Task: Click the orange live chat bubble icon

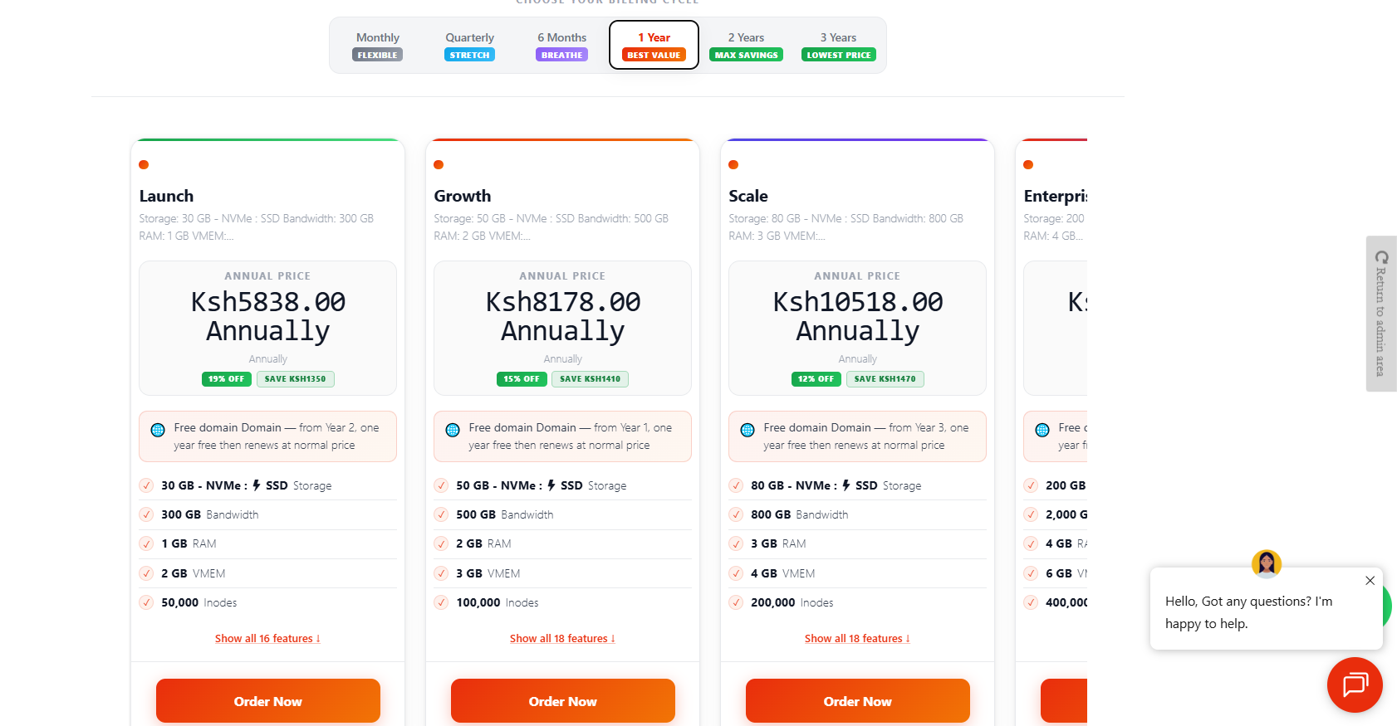Action: [x=1355, y=685]
